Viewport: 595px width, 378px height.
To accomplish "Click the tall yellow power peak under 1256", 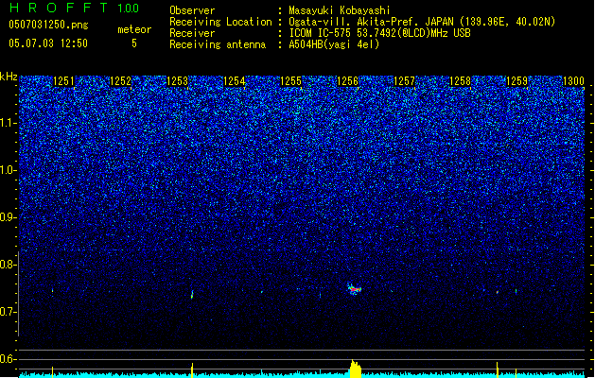I will point(355,369).
